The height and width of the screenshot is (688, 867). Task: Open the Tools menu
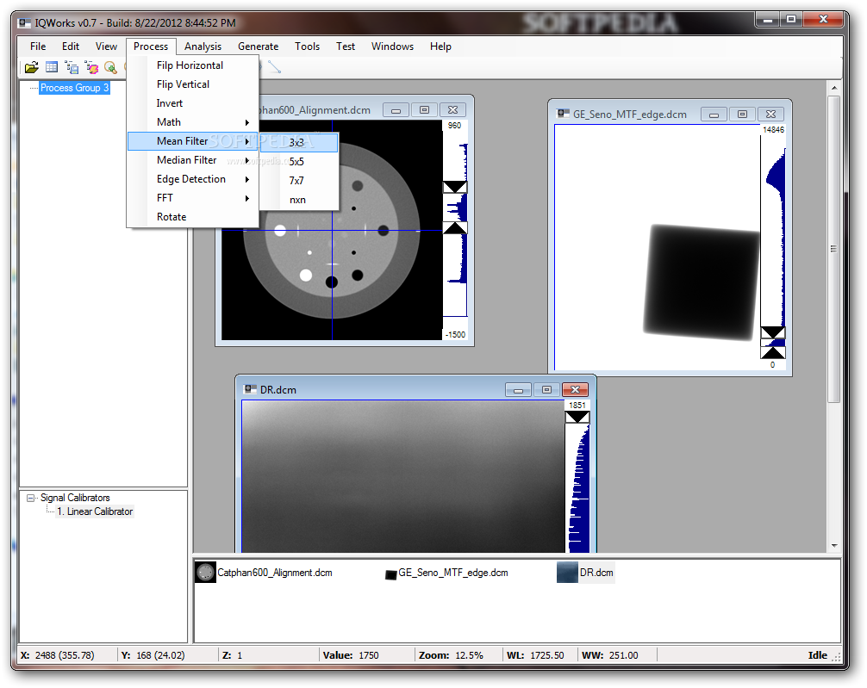(307, 46)
